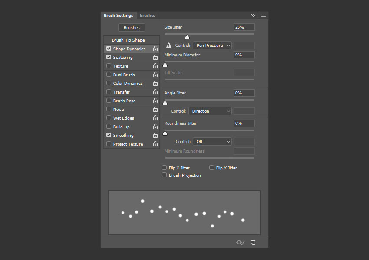Image resolution: width=369 pixels, height=260 pixels.
Task: Enable the Texture checkbox
Action: tap(109, 66)
